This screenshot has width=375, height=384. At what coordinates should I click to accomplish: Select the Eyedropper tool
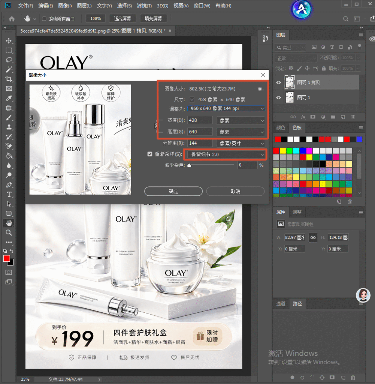pyautogui.click(x=9, y=98)
